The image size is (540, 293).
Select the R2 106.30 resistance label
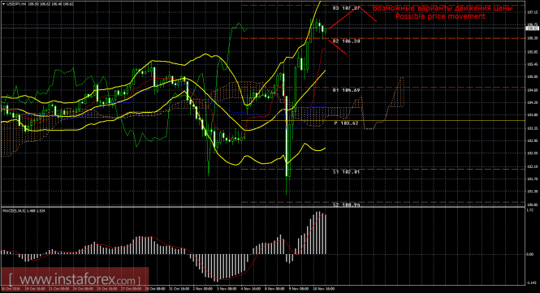click(x=346, y=41)
